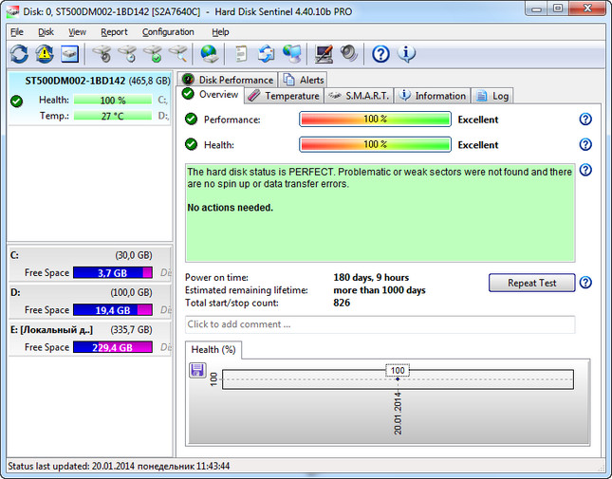Click the question mark help toolbar icon
The height and width of the screenshot is (479, 612).
380,53
